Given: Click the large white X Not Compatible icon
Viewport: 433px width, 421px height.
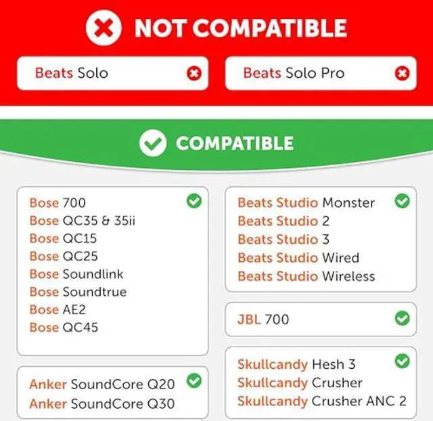Looking at the screenshot, I should pyautogui.click(x=104, y=28).
